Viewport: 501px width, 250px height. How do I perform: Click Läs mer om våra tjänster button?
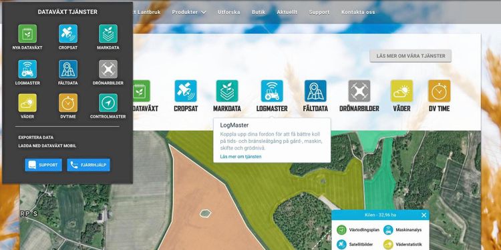[x=411, y=56]
